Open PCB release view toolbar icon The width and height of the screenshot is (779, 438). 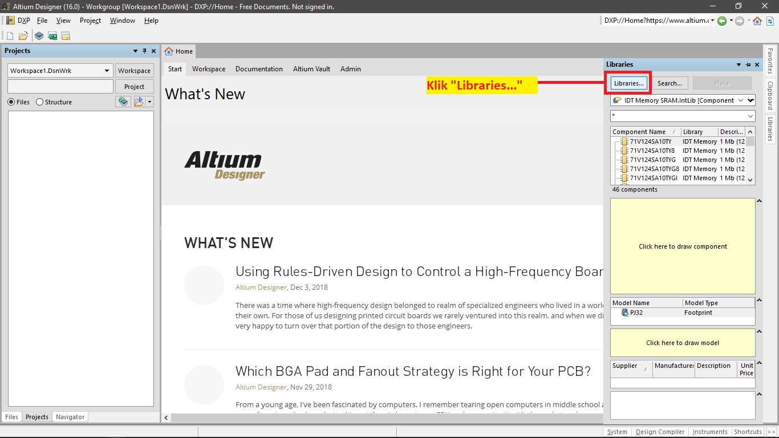(x=52, y=36)
